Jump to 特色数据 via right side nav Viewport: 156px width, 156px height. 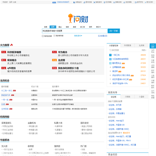coord(153,97)
